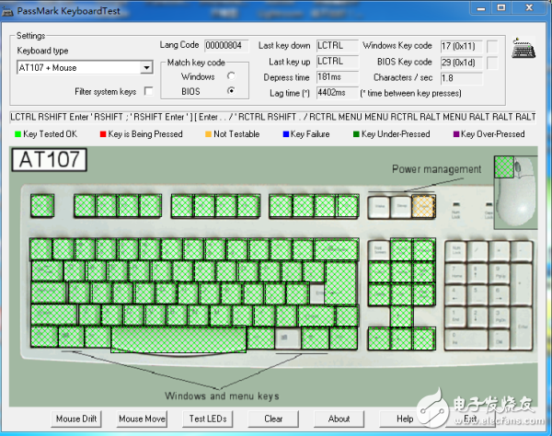Click the Depress time 181ms field
The image size is (552, 436).
[x=338, y=76]
